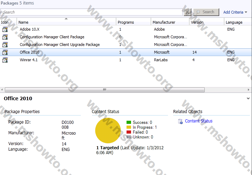Click the 'Success: 0' legend label

(x=143, y=122)
